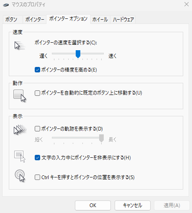
Task: Click the hide-pointer-while-typing illustration icon
Action: coord(20,157)
